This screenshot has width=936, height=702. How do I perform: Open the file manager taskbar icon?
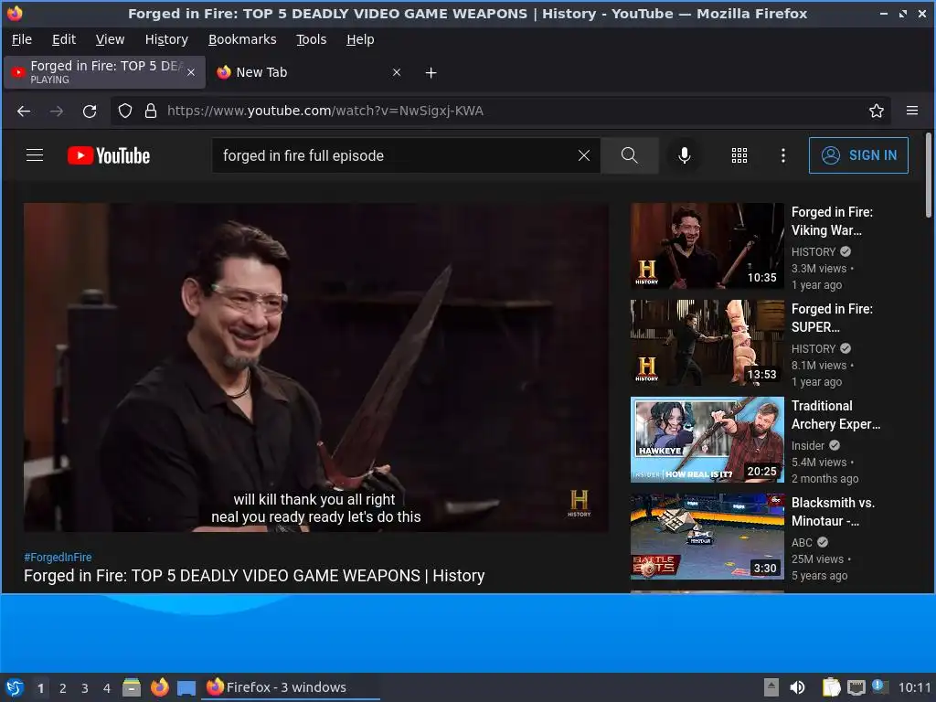(x=132, y=687)
